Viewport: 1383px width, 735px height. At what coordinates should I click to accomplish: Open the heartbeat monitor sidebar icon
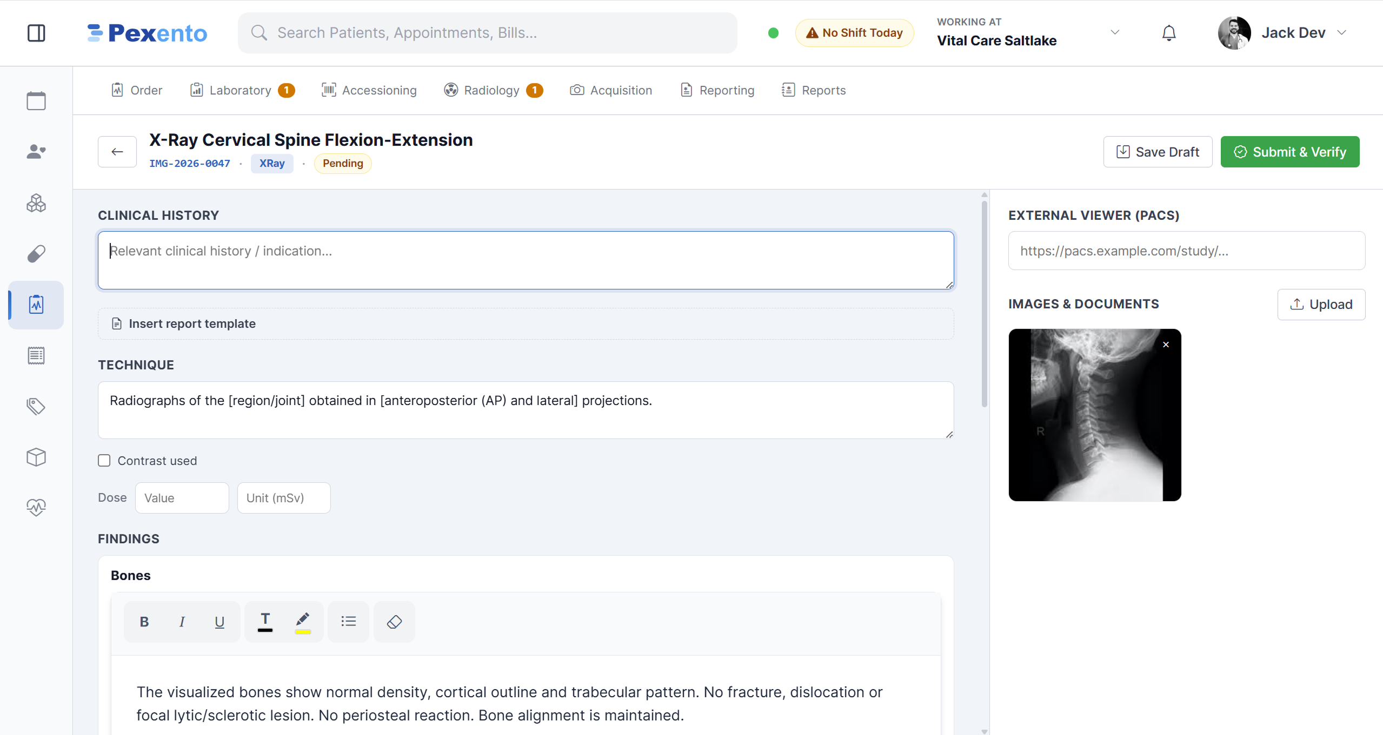point(36,508)
